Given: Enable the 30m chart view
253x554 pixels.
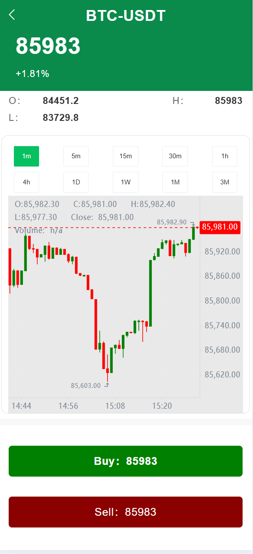Looking at the screenshot, I should point(175,156).
